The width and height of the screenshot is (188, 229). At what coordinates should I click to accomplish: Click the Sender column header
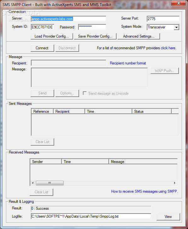(x=46, y=162)
